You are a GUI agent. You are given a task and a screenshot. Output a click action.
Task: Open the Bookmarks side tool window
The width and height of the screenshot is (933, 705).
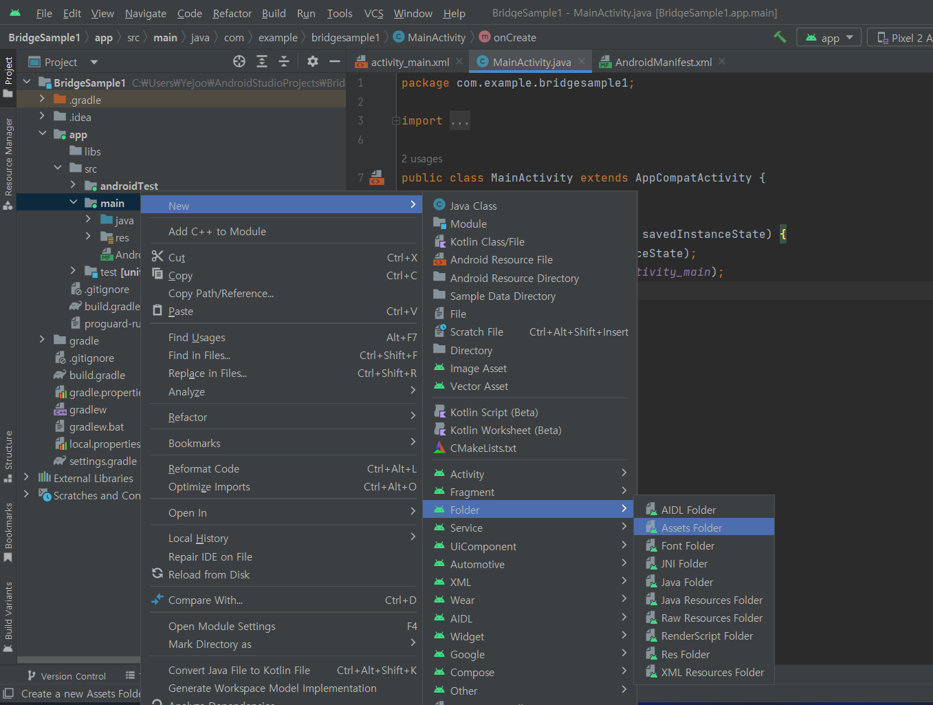[8, 532]
